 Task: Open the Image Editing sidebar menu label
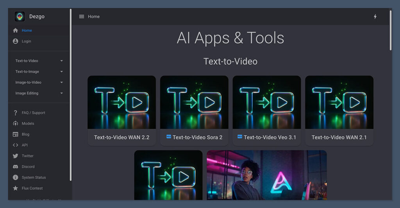tap(27, 93)
